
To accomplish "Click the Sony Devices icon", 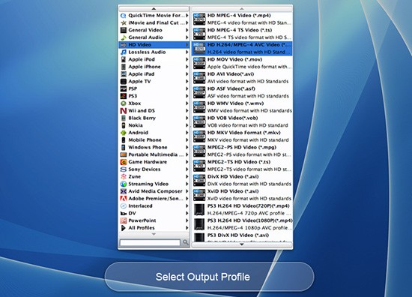I will 124,169.
